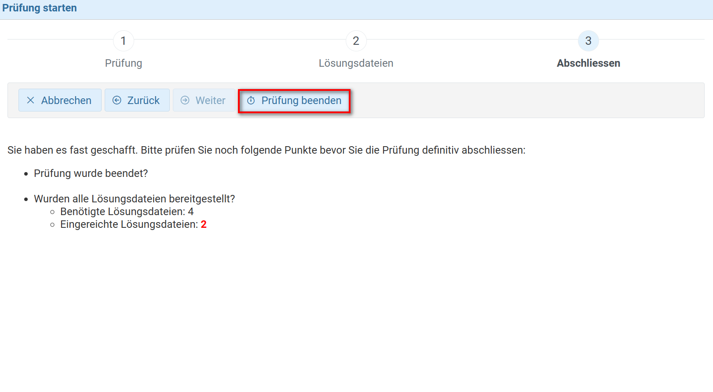
Task: End the exam with Prüfung beenden
Action: 294,101
